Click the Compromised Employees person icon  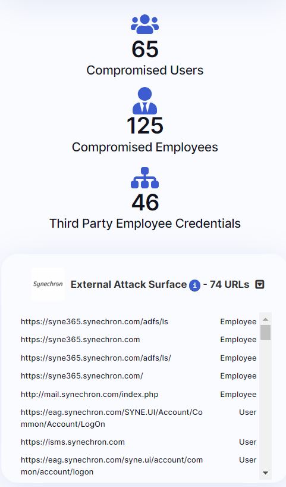tap(144, 101)
